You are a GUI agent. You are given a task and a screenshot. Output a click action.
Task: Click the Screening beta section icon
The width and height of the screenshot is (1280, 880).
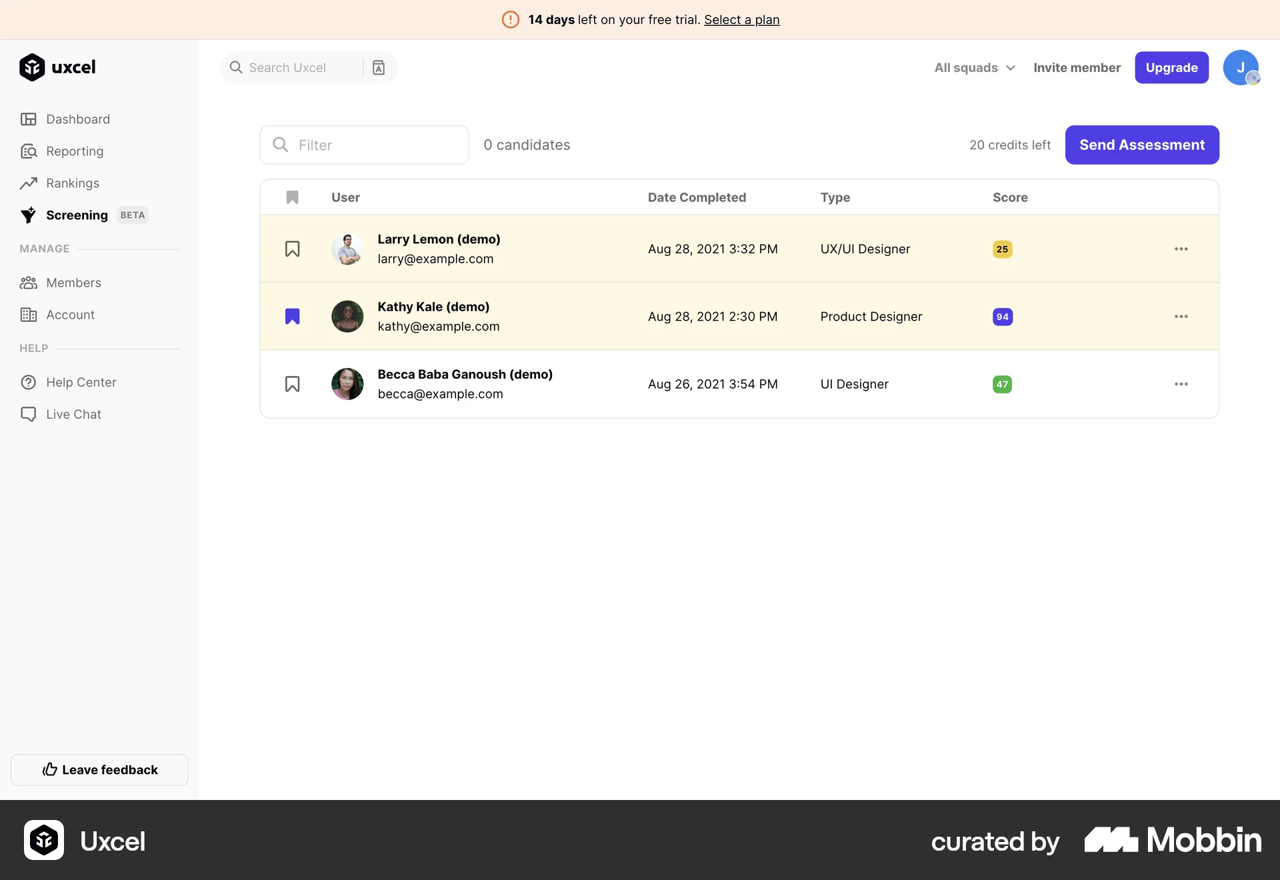tap(28, 215)
